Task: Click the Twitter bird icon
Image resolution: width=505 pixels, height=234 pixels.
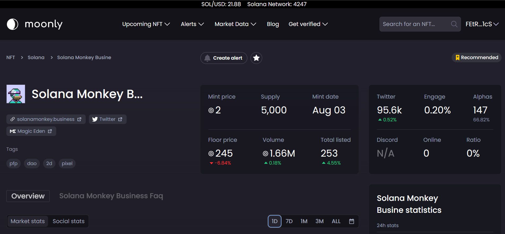Action: [x=95, y=119]
